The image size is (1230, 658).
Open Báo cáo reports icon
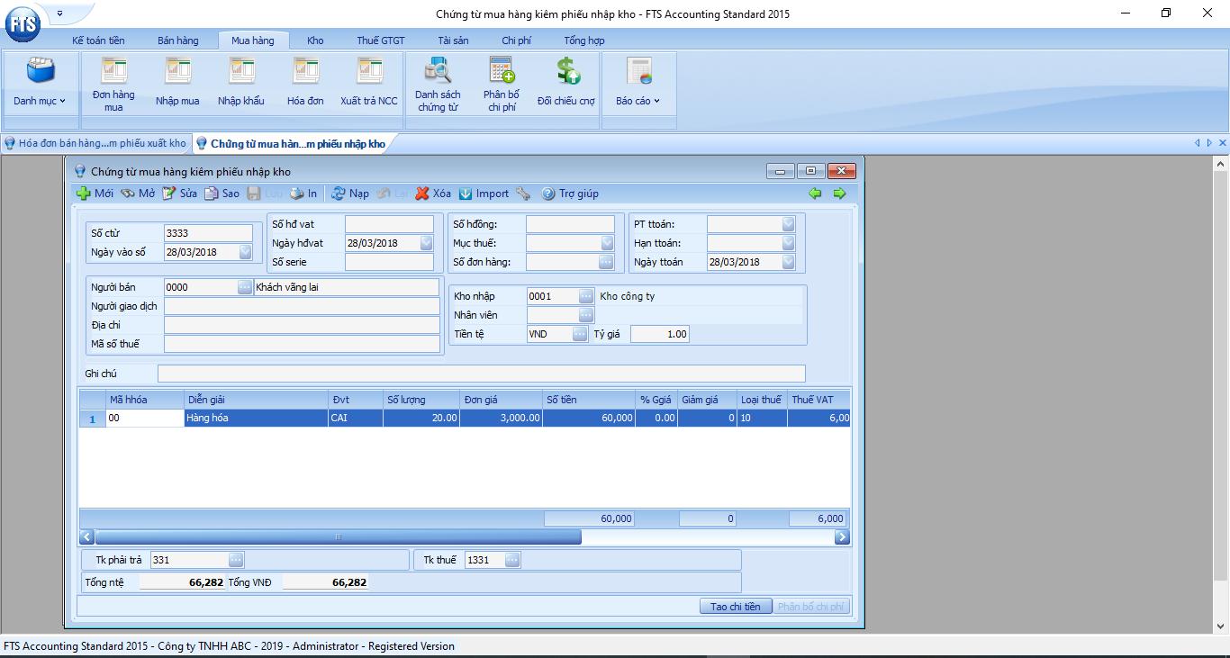[x=638, y=82]
